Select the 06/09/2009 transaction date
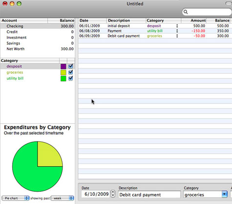Screen dimensions: 232x204 pyautogui.click(x=89, y=36)
